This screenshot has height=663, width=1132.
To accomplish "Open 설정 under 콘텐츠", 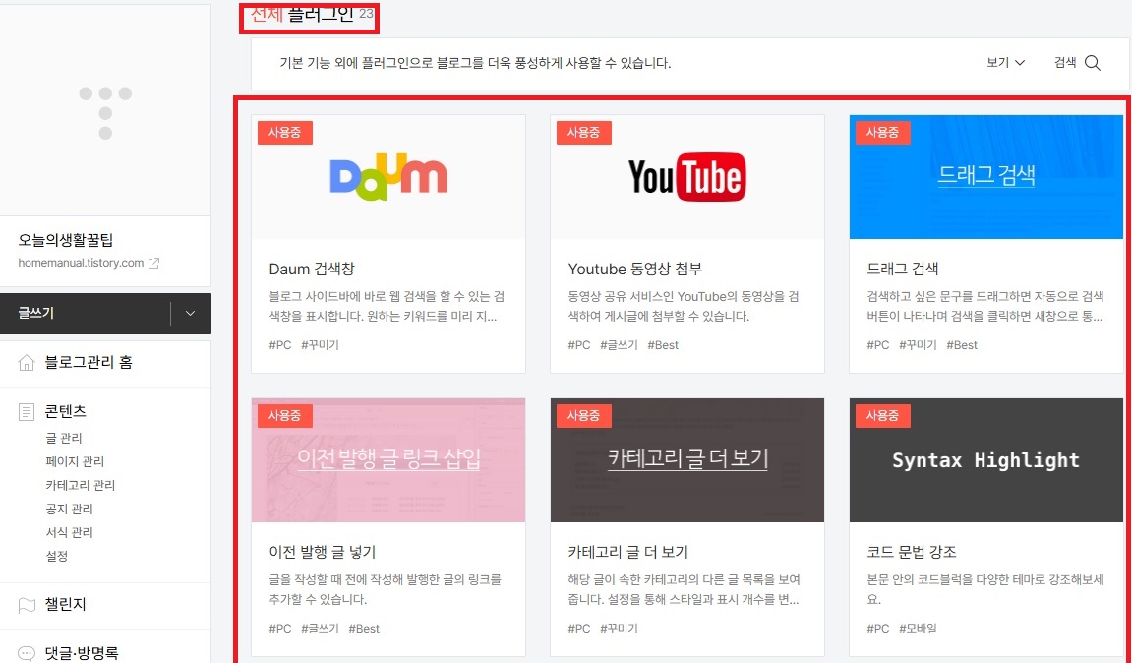I will pyautogui.click(x=56, y=555).
